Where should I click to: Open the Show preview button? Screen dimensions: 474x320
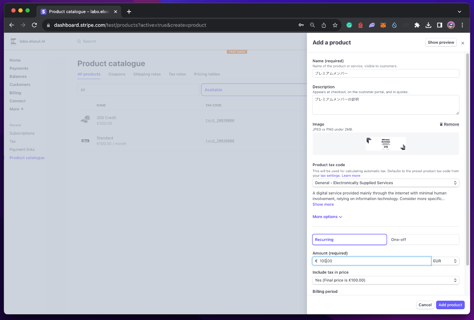(441, 42)
